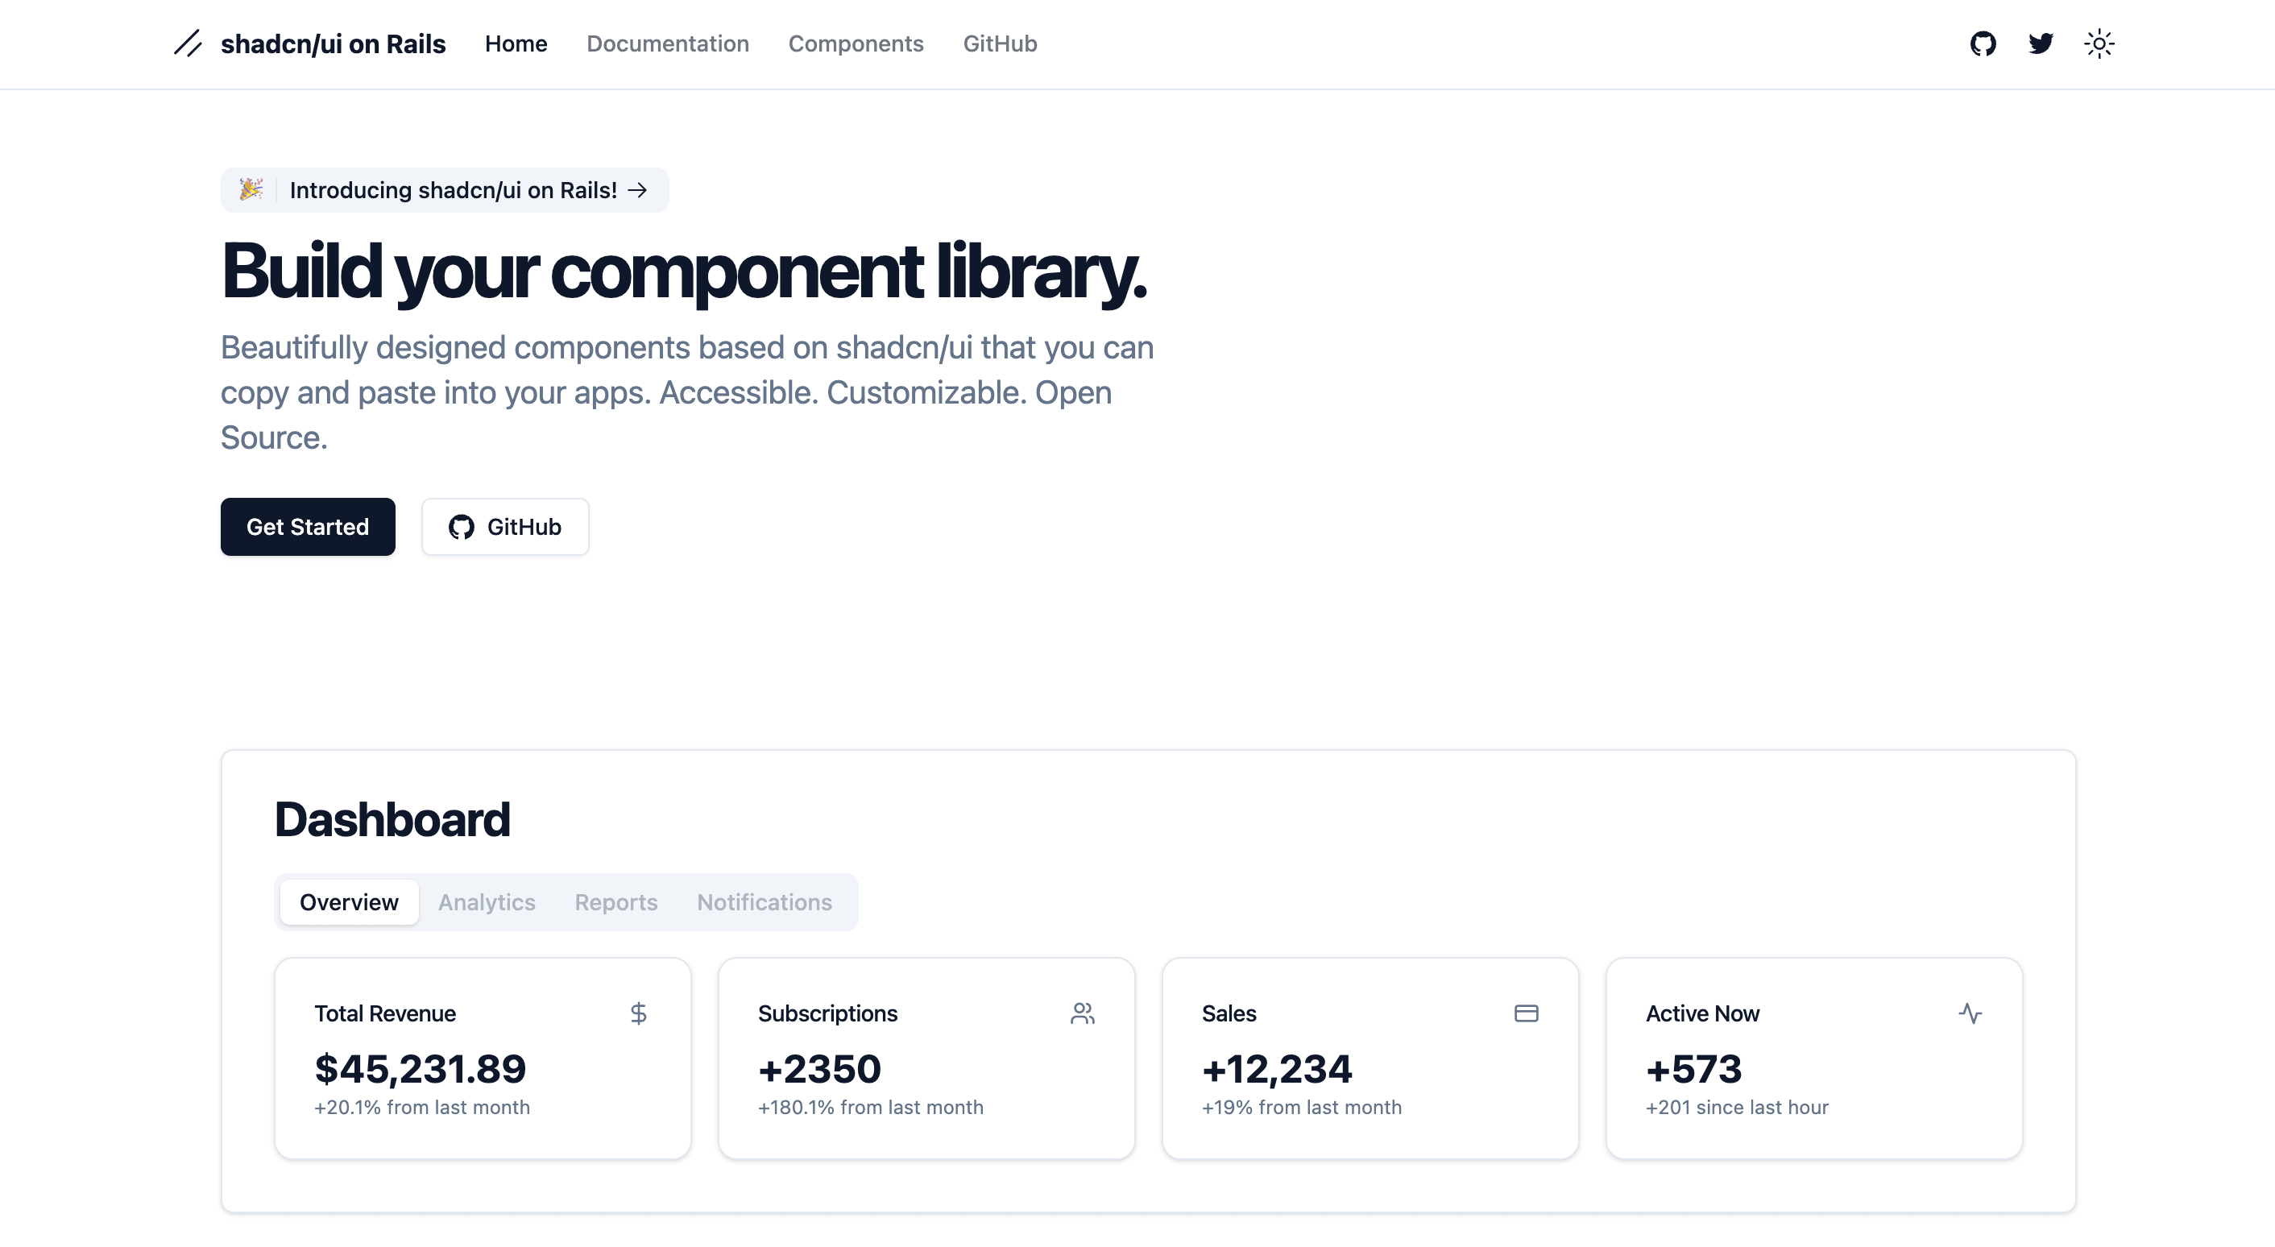Open Documentation in the navbar

pos(668,43)
